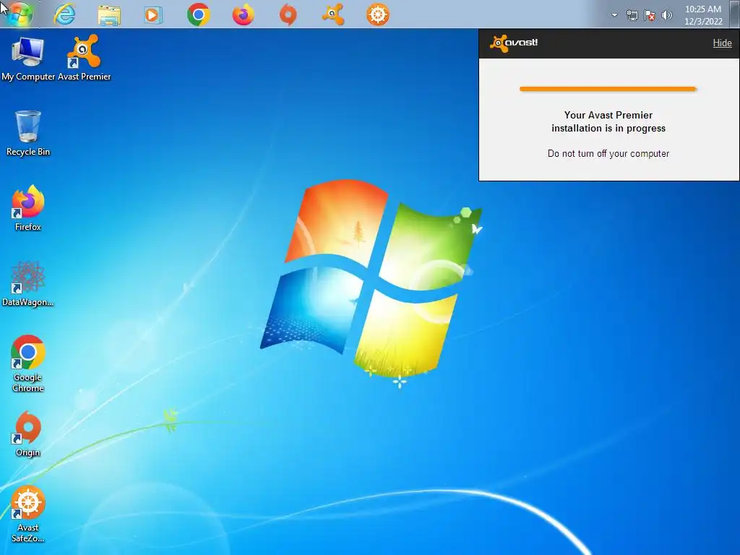Open Avast SafeZone taskbar icon
This screenshot has height=555, width=740.
click(377, 15)
